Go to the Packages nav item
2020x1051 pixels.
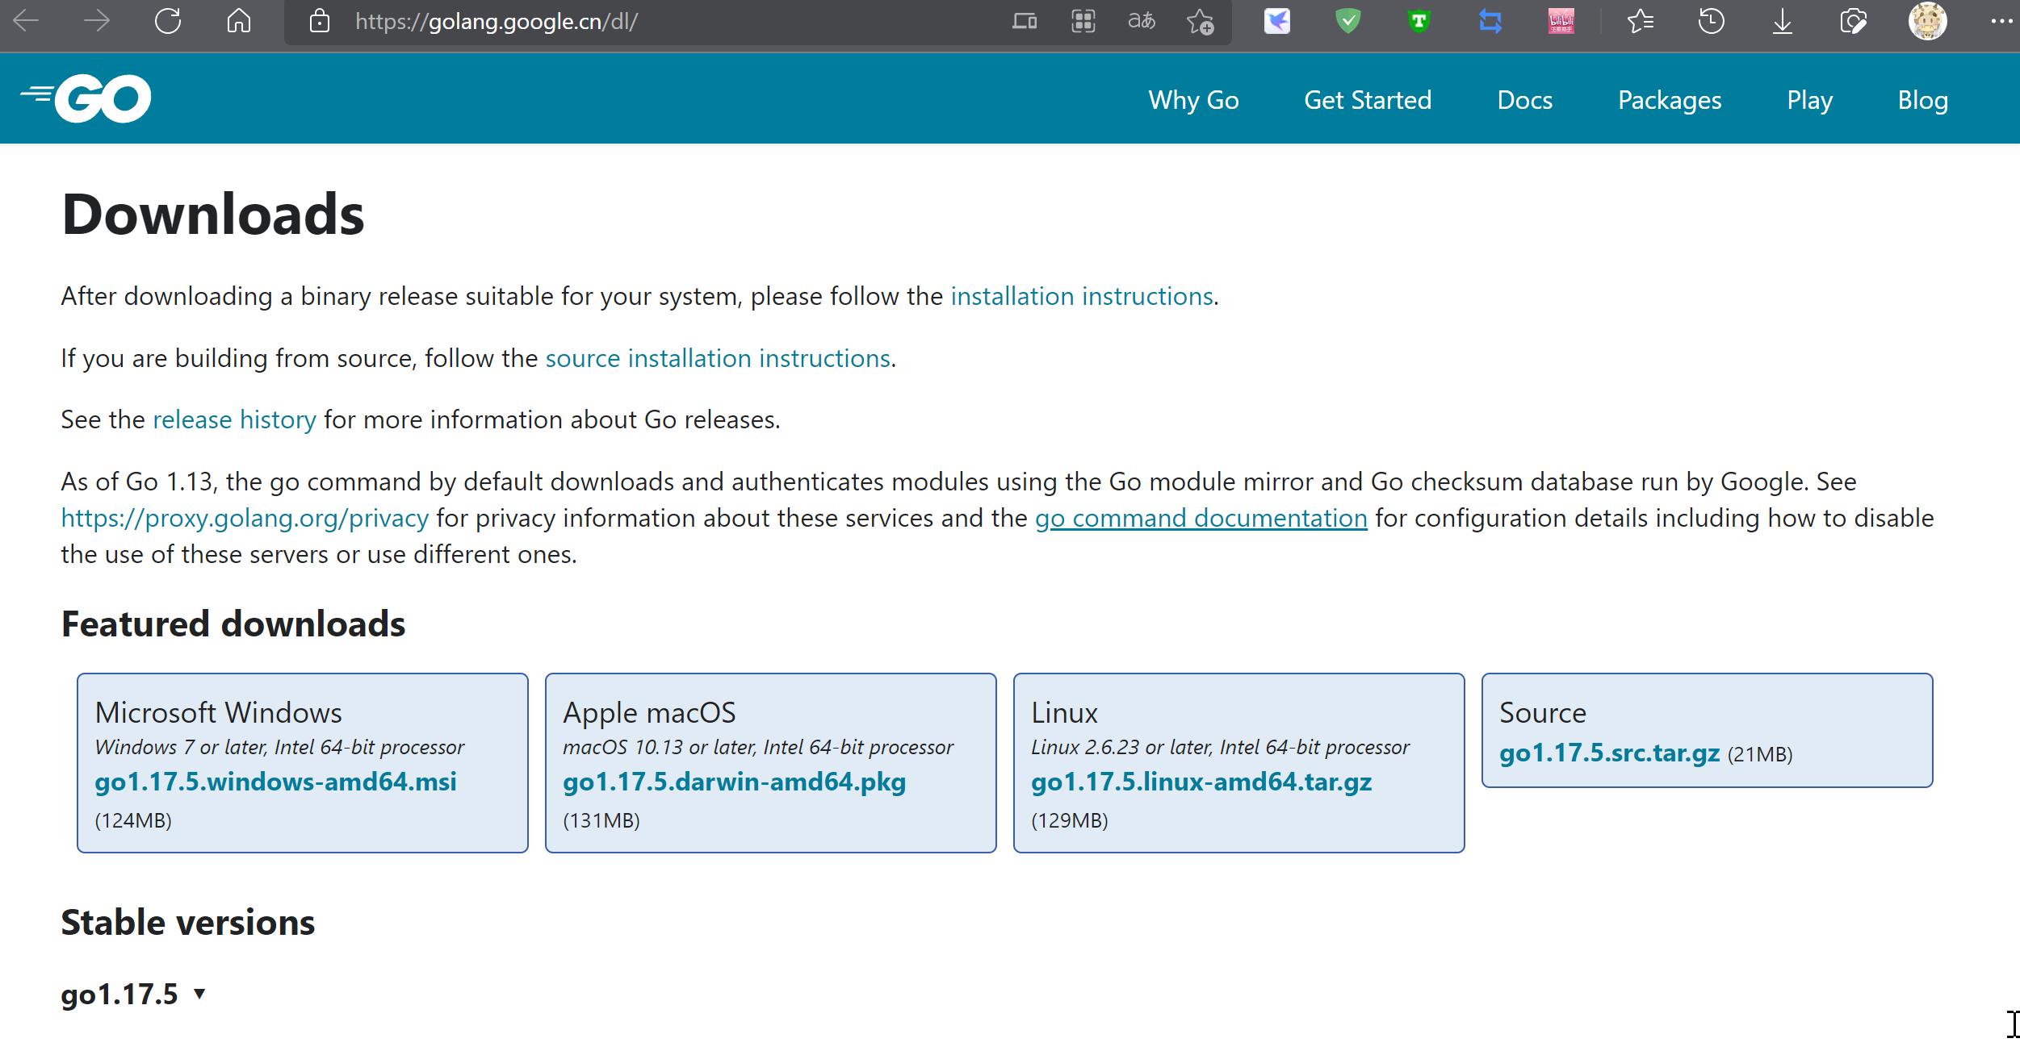(x=1669, y=100)
